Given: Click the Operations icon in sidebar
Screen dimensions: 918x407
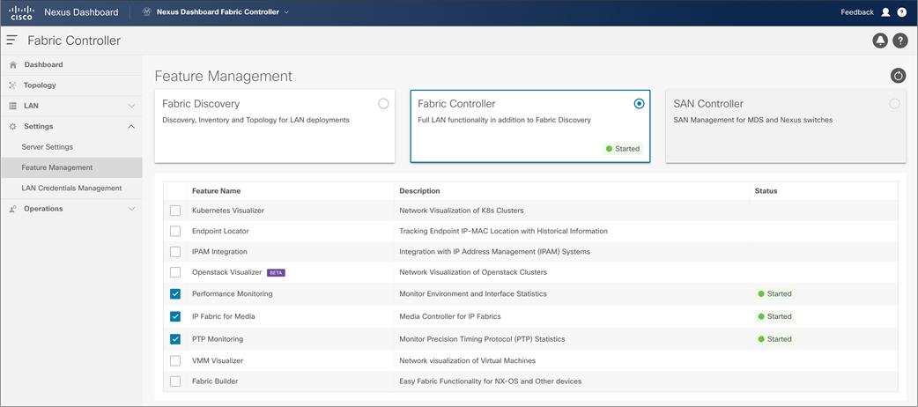Looking at the screenshot, I should 13,209.
